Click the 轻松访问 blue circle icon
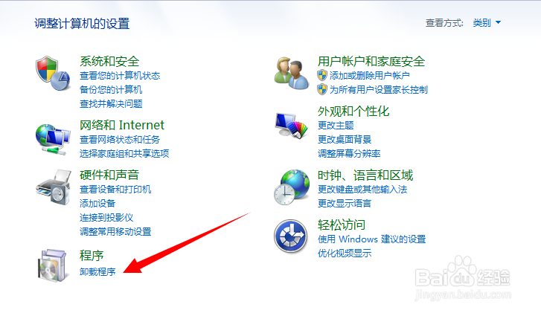Screen dimensions: 541x313 (x=290, y=236)
